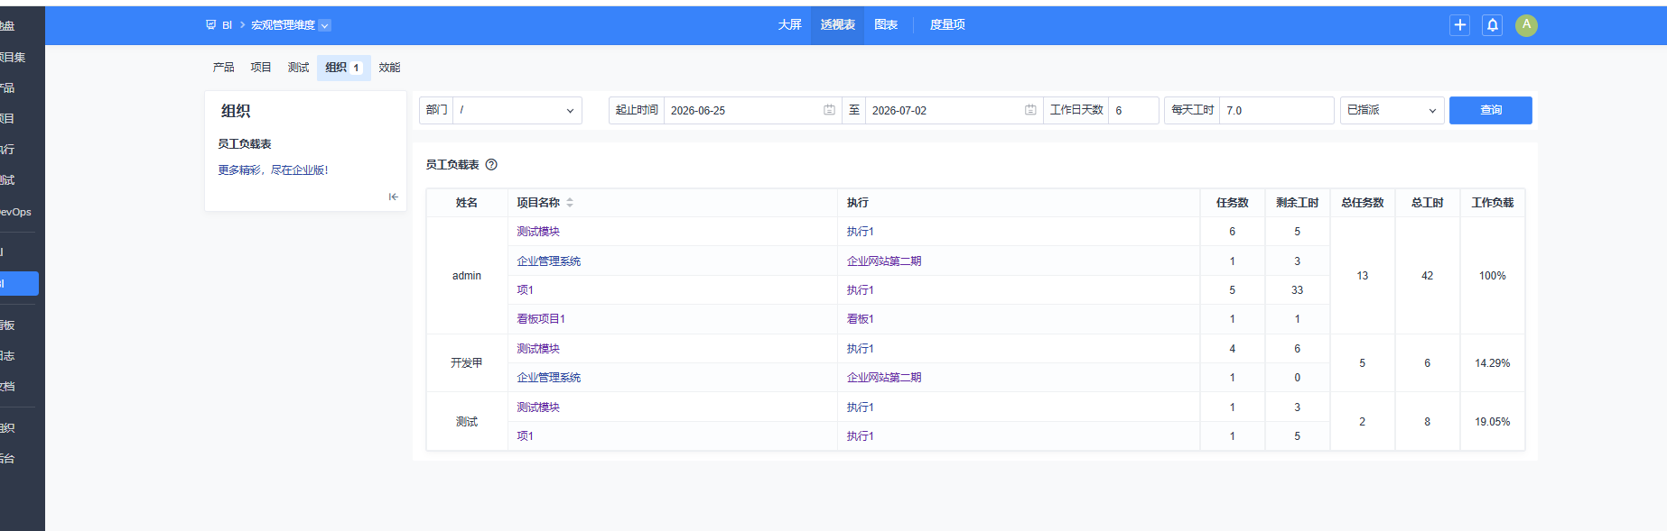Open the end date calendar icon

[x=1030, y=110]
